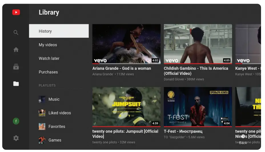The height and width of the screenshot is (152, 265).
Task: Click the Back button
Action: (x=243, y=140)
